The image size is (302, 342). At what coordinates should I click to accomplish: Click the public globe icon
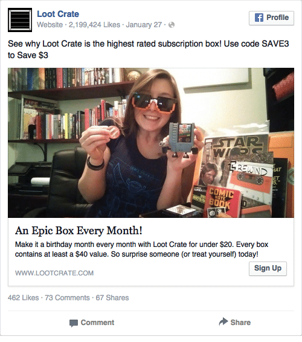[172, 25]
